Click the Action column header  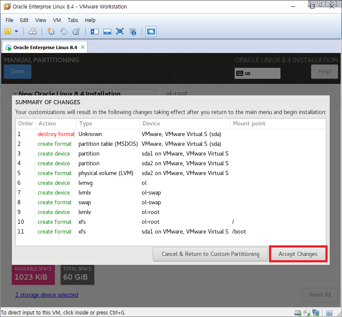56,123
